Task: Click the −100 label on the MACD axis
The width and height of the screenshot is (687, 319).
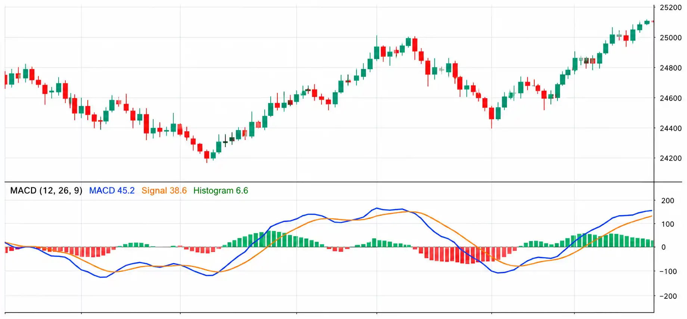Action: pyautogui.click(x=668, y=272)
